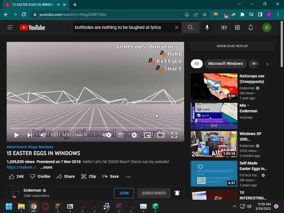284x213 pixels.
Task: Open the player settings gear
Action: pyautogui.click(x=134, y=135)
